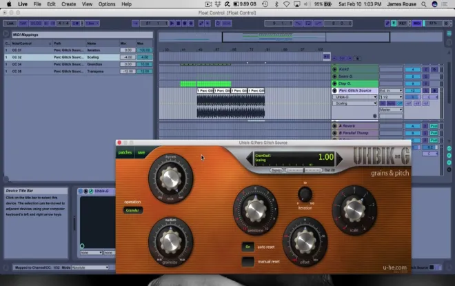Enable Draw Mode with the pencil icon
The image size is (455, 286).
coord(387,23)
